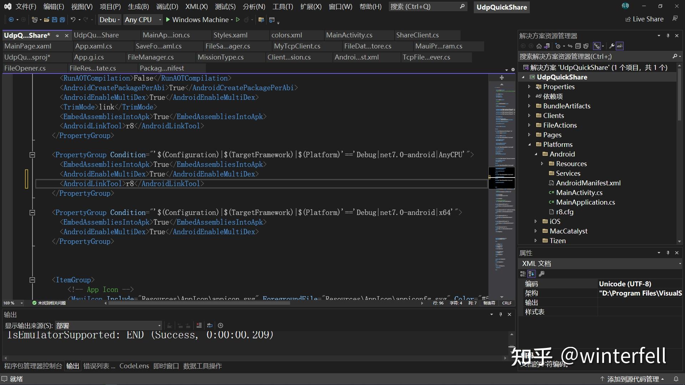Screen dimensions: 685x385
Task: Click the editor tab settings gear icon
Action: 513,70
